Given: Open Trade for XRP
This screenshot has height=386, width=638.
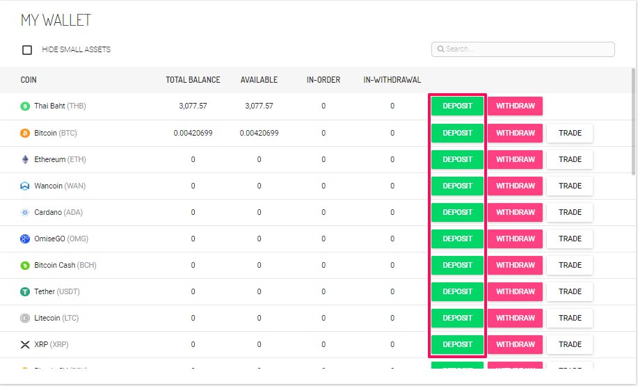Looking at the screenshot, I should tap(570, 344).
